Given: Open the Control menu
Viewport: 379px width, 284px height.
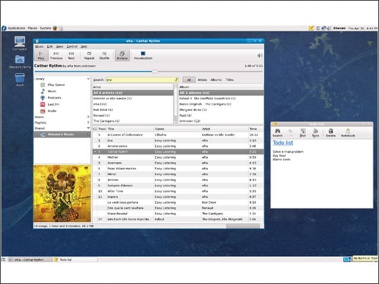Looking at the screenshot, I should click(72, 46).
